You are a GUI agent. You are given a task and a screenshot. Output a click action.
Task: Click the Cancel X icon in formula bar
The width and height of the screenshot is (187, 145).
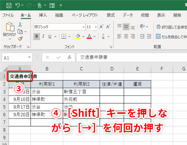[x=47, y=57]
